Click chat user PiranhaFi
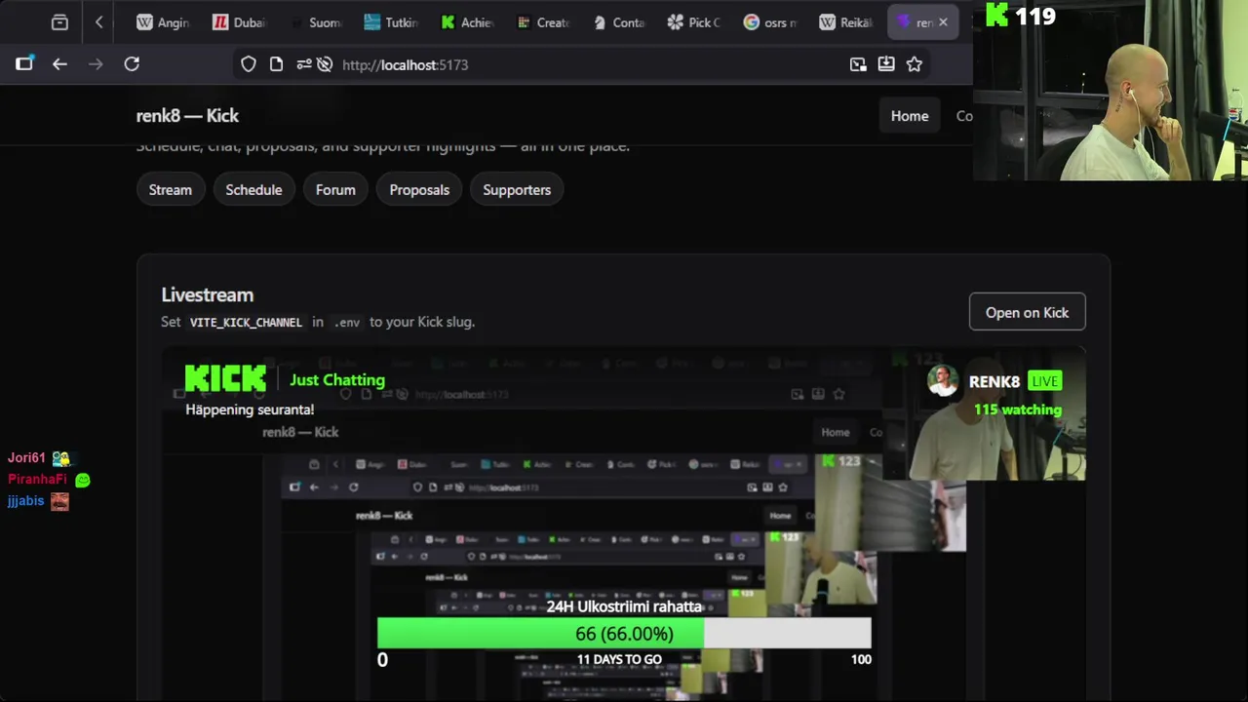Image resolution: width=1248 pixels, height=702 pixels. tap(37, 479)
